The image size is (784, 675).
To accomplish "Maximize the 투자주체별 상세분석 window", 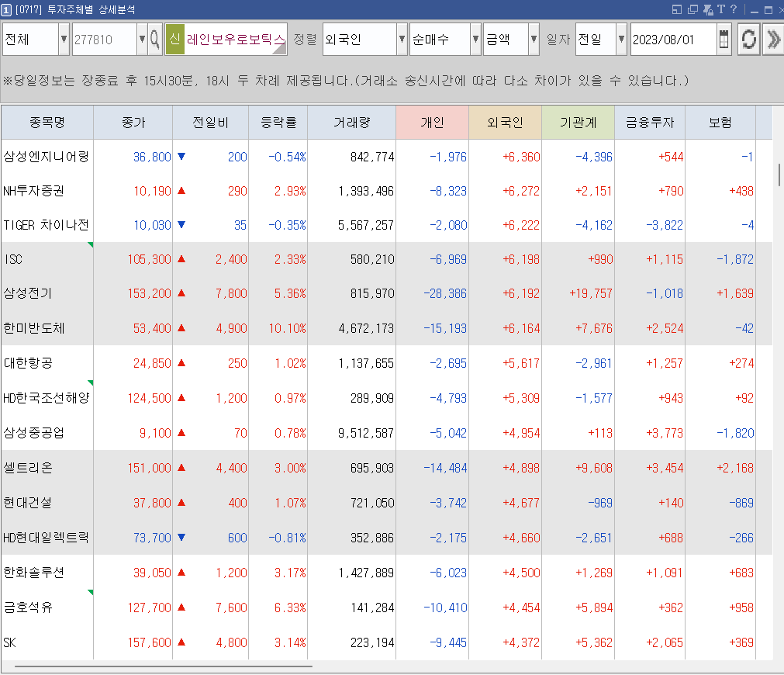I will point(768,10).
